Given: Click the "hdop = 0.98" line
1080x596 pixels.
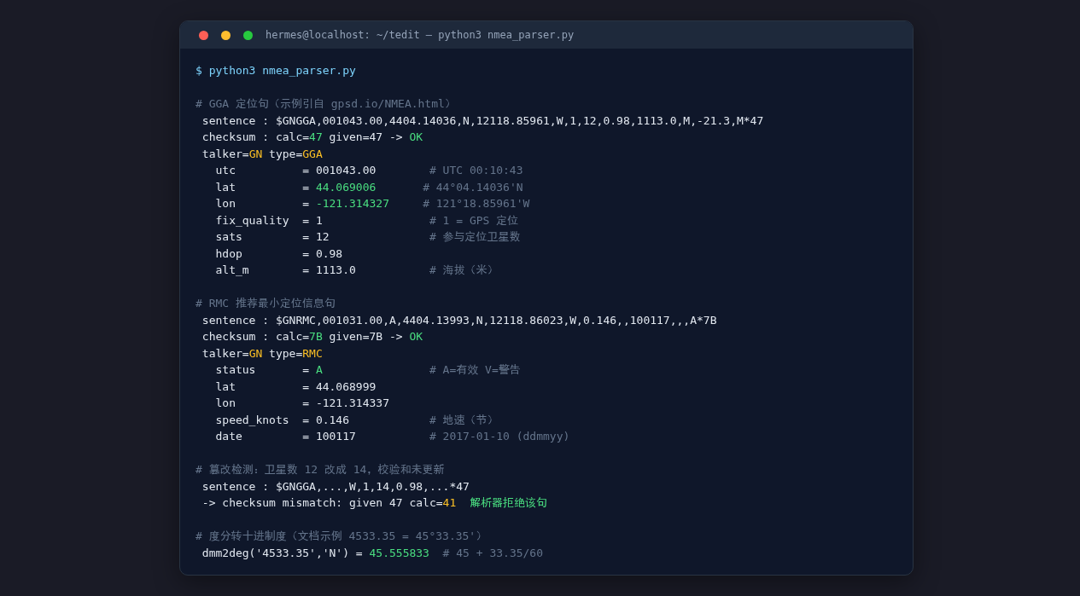Looking at the screenshot, I should tap(279, 254).
